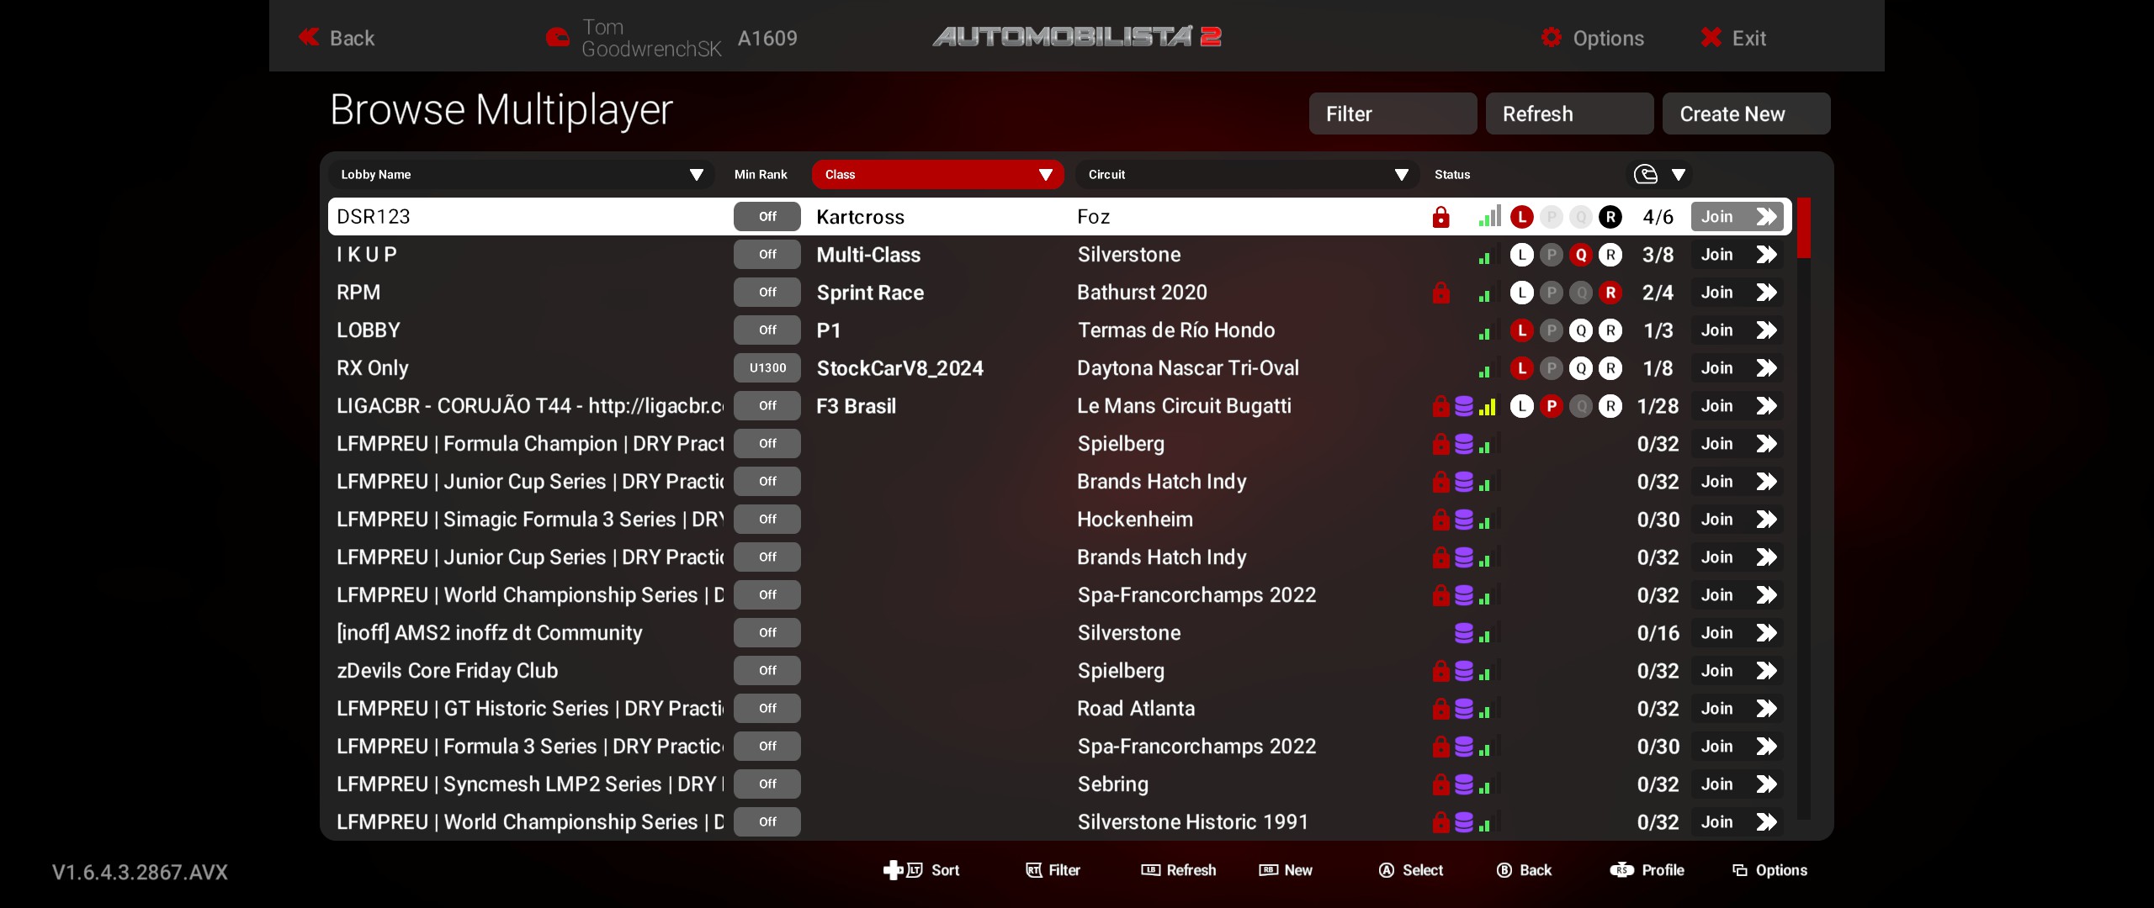
Task: Click the helmet player count column icon
Action: 1645,174
